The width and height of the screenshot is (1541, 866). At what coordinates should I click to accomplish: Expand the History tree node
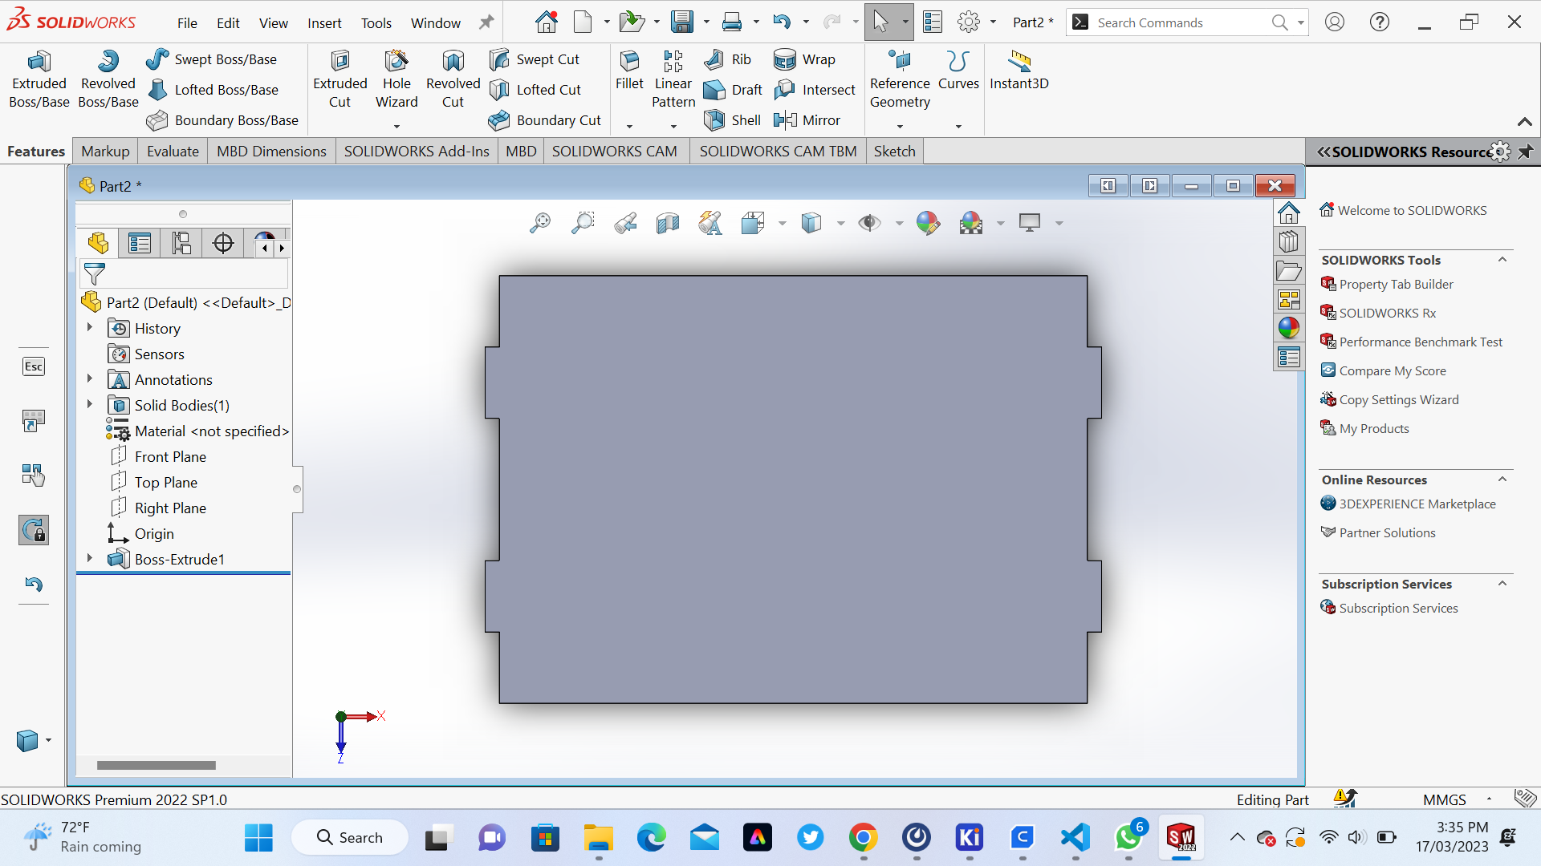pyautogui.click(x=90, y=328)
